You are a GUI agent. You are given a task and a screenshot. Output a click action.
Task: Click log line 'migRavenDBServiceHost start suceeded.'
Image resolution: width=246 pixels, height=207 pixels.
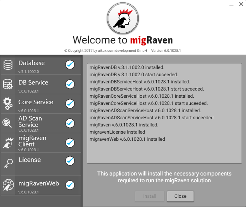(x=147, y=89)
